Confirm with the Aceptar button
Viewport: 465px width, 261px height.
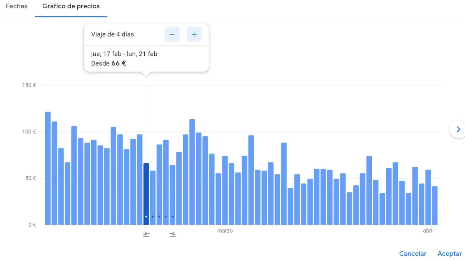click(449, 254)
